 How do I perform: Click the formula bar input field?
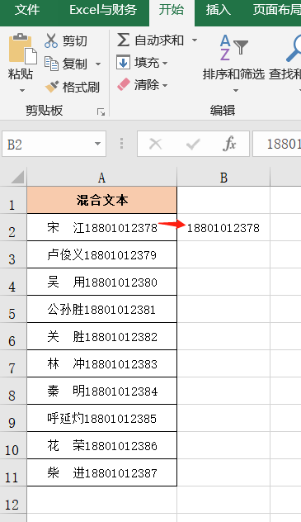pos(277,144)
